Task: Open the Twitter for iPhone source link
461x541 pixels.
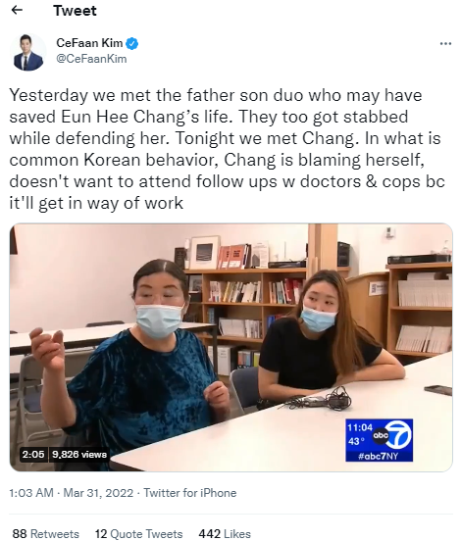Action: pyautogui.click(x=190, y=493)
